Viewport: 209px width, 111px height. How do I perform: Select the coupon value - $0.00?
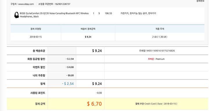point(70,75)
